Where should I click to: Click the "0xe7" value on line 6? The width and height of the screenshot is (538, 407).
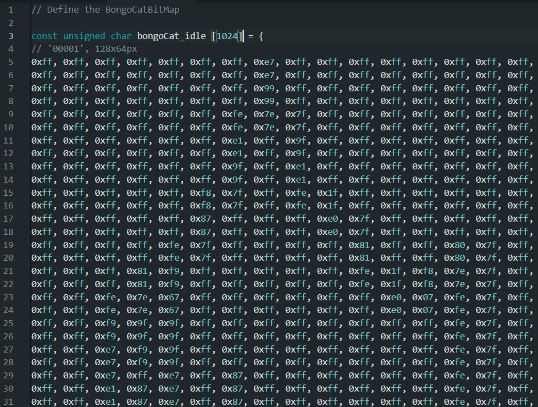pyautogui.click(x=264, y=75)
